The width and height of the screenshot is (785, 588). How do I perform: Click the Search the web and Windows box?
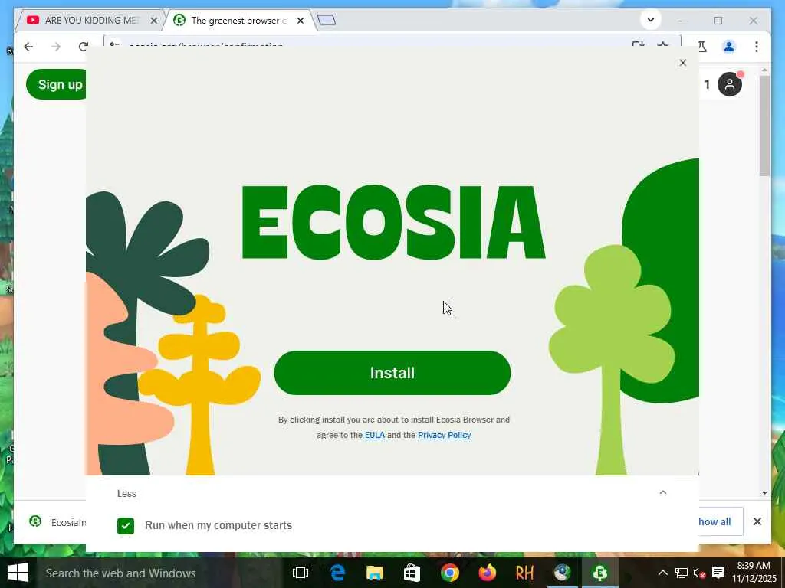click(x=159, y=573)
